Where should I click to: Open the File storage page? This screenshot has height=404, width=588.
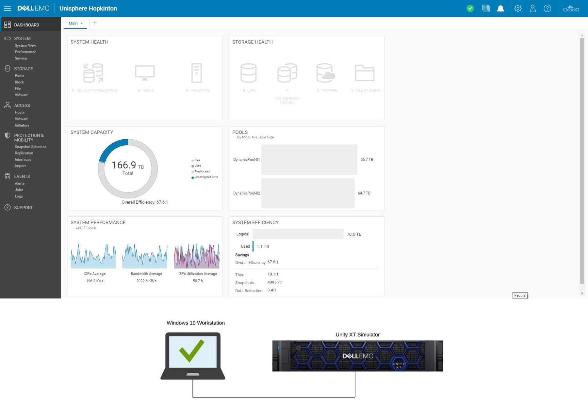(x=18, y=88)
